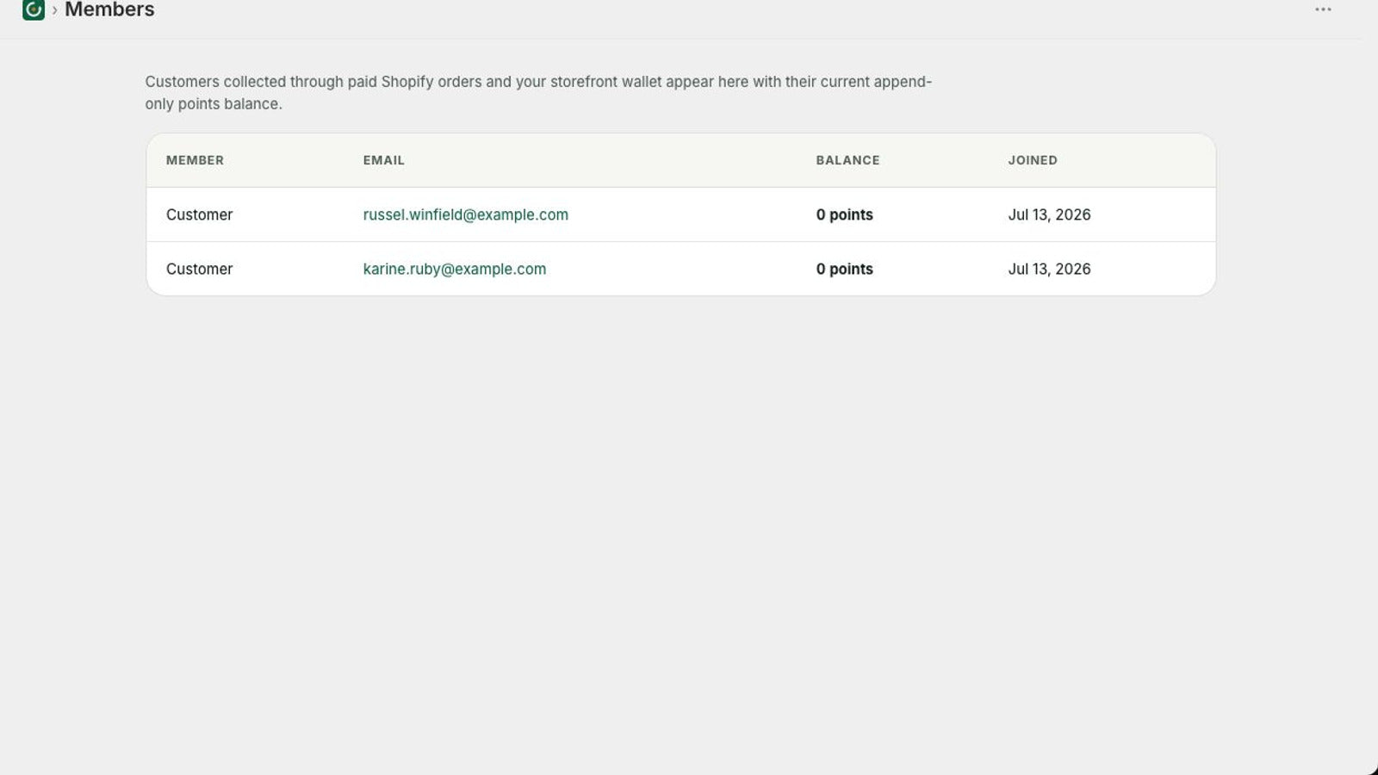Select the second Customer row name
The image size is (1378, 775).
pyautogui.click(x=199, y=269)
